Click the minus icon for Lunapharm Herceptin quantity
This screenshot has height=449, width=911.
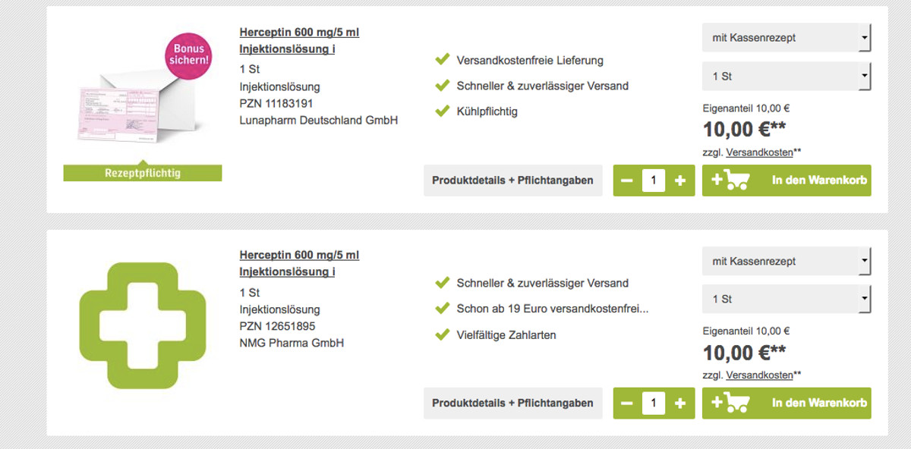click(x=627, y=181)
